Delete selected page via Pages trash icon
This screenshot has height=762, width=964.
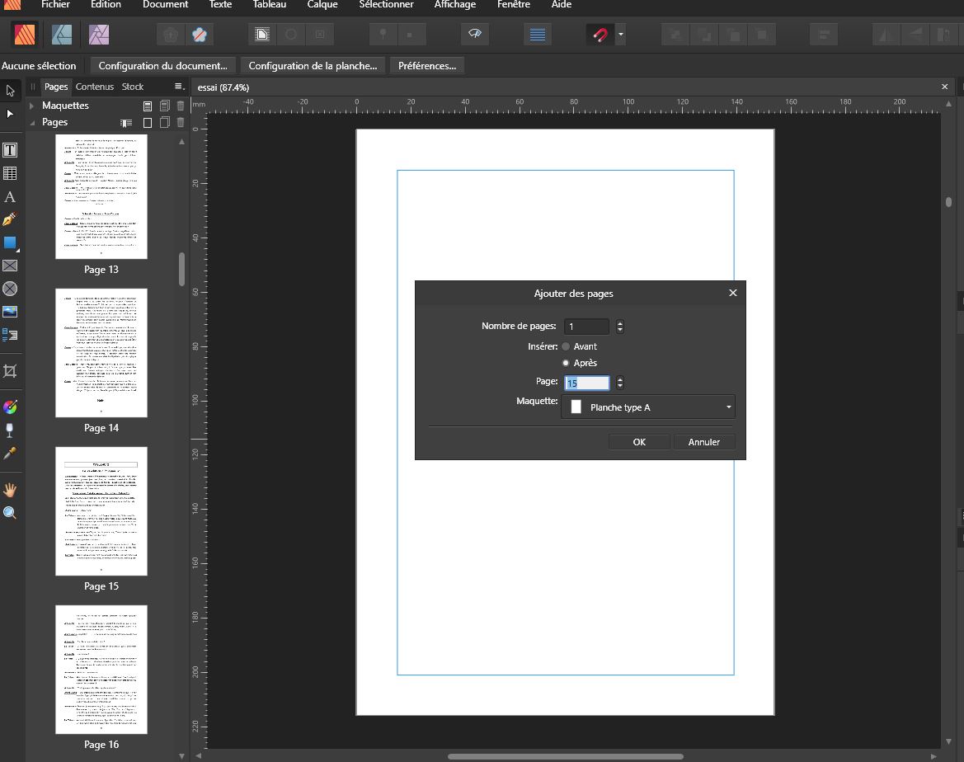coord(180,122)
